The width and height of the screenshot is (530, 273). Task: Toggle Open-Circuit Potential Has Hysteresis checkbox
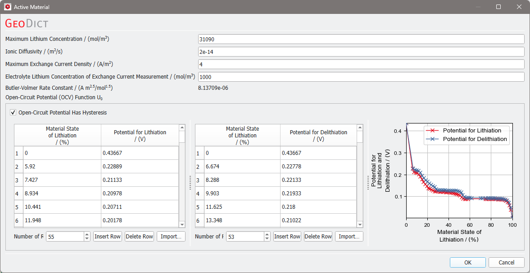[13, 113]
